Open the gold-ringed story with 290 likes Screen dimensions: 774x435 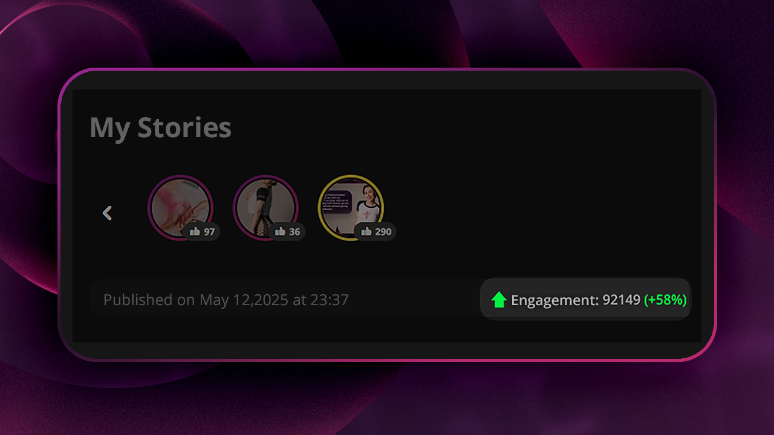351,208
